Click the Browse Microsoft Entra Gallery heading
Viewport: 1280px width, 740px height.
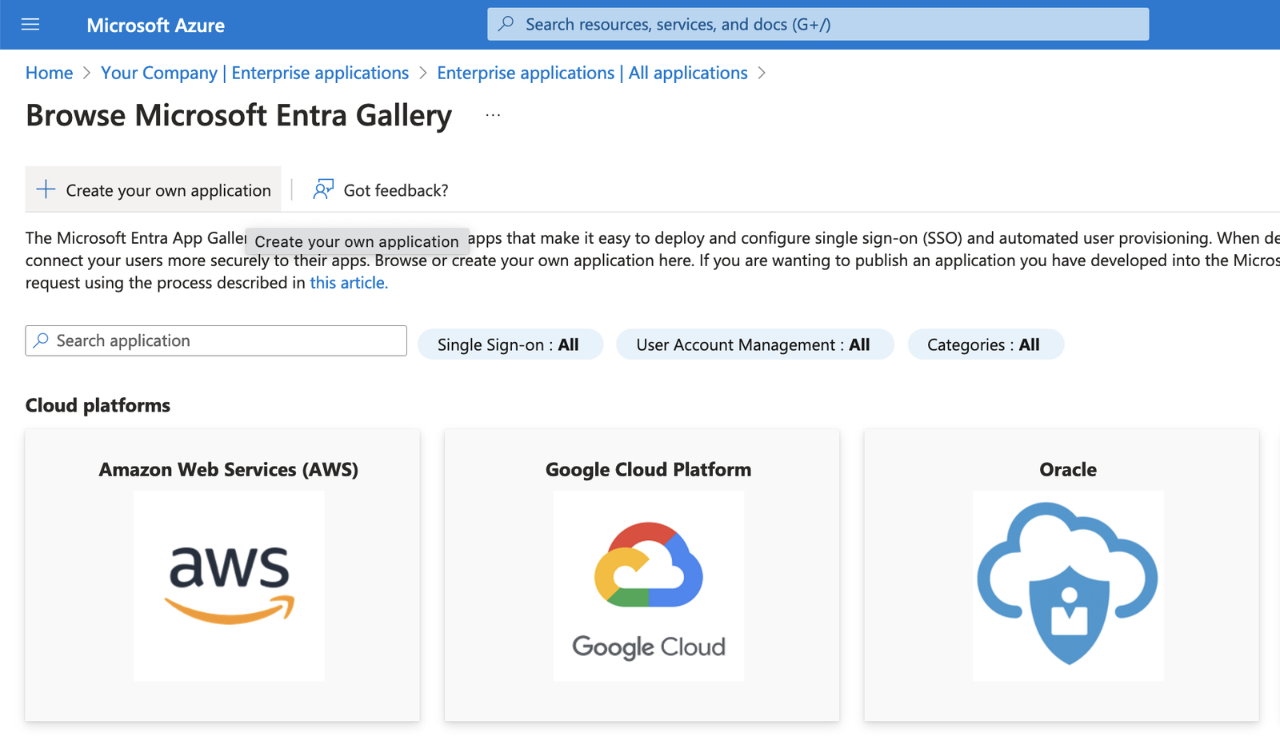point(238,115)
